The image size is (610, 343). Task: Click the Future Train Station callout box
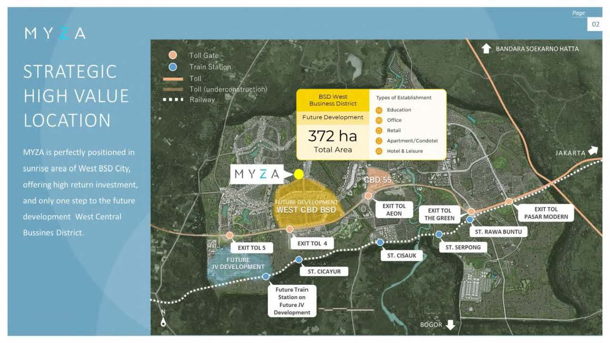coord(292,301)
